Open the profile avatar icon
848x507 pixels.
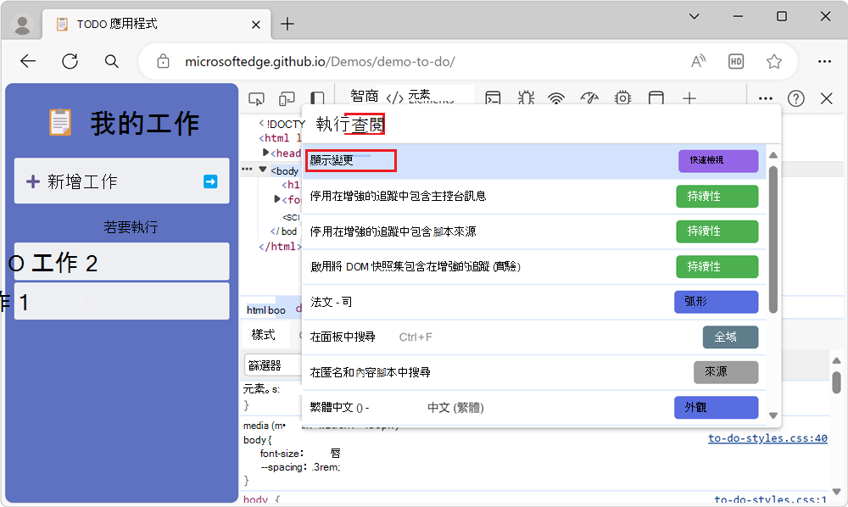[x=22, y=25]
